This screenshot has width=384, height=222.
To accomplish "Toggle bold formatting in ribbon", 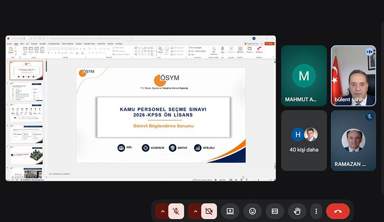I will [x=48, y=53].
